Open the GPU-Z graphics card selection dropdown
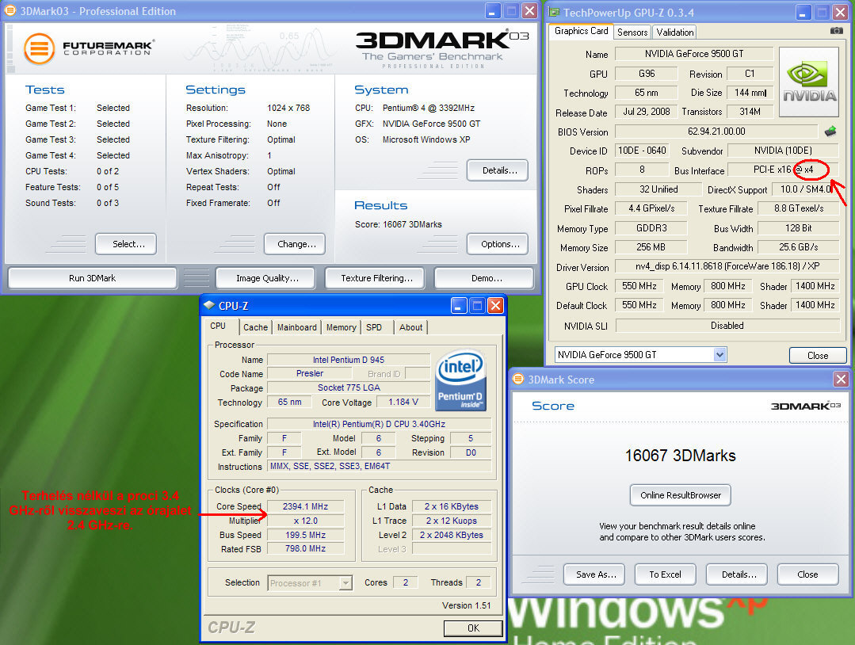 click(719, 355)
